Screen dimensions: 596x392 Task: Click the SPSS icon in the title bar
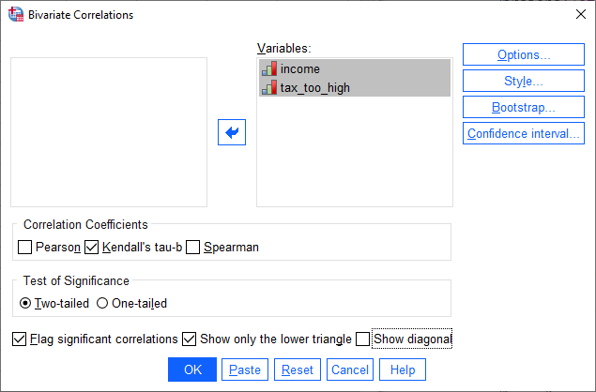(x=16, y=14)
